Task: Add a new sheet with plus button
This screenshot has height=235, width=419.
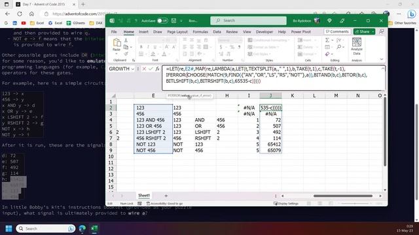Action: point(166,196)
